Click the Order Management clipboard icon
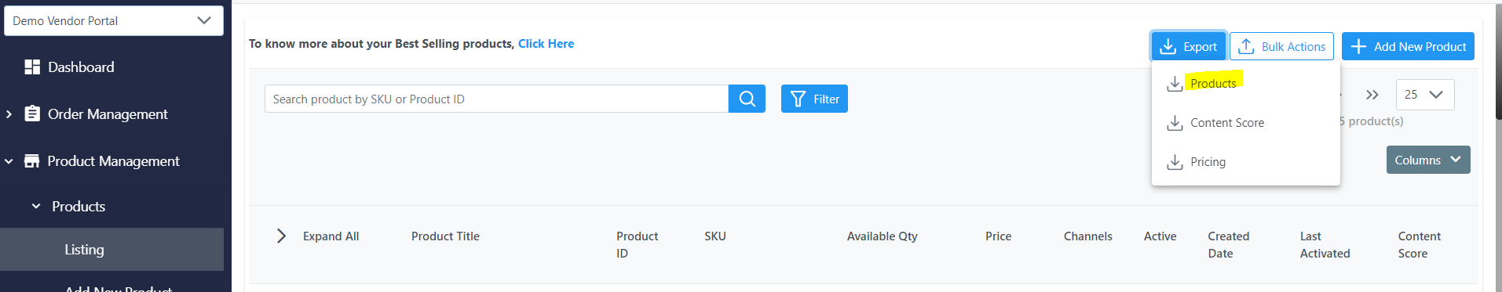The image size is (1502, 292). click(x=32, y=114)
